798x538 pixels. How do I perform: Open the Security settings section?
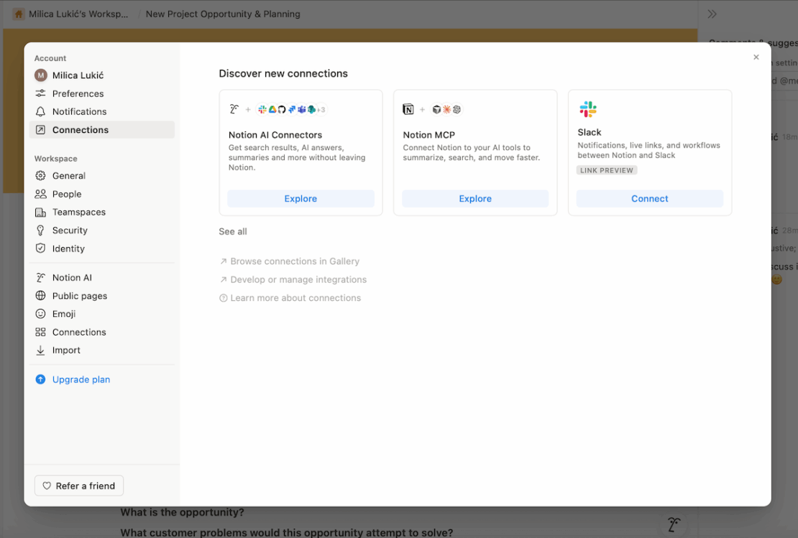coord(68,230)
